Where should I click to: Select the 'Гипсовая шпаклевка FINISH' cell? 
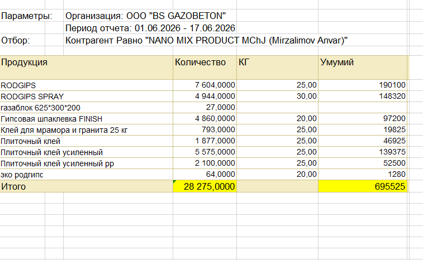click(x=86, y=119)
